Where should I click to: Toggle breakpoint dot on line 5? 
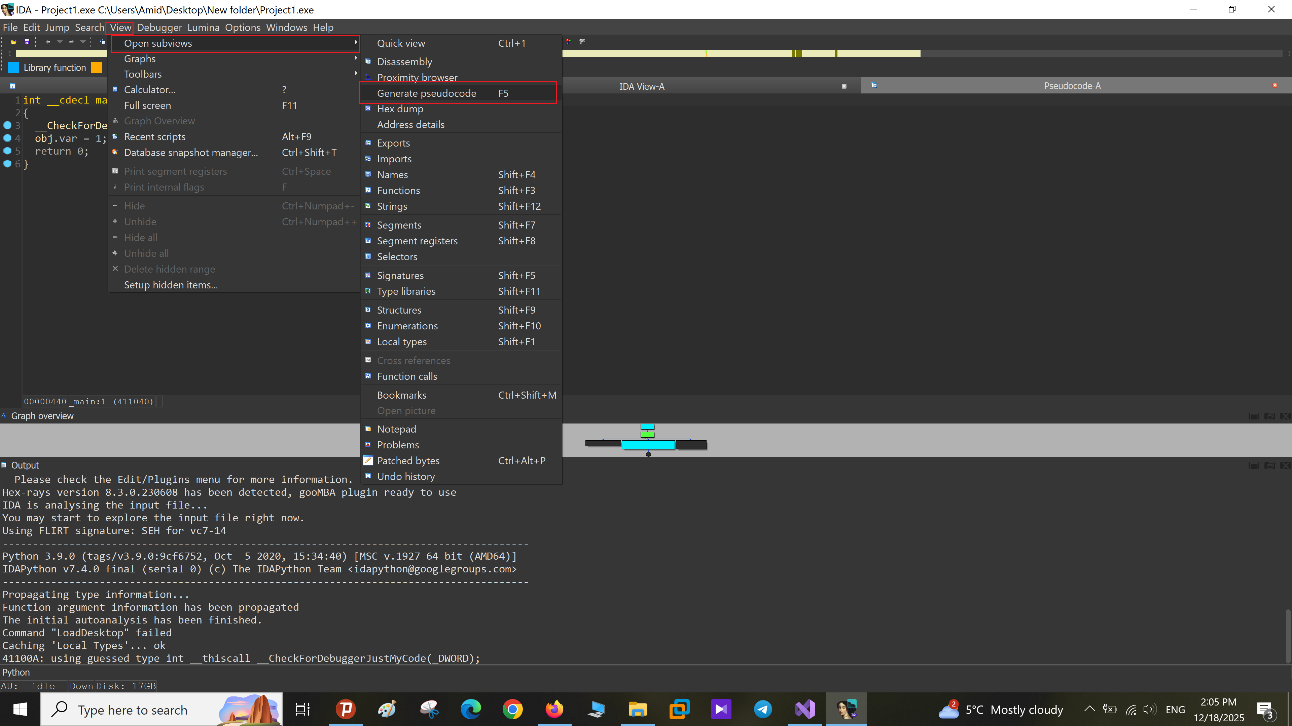(7, 151)
